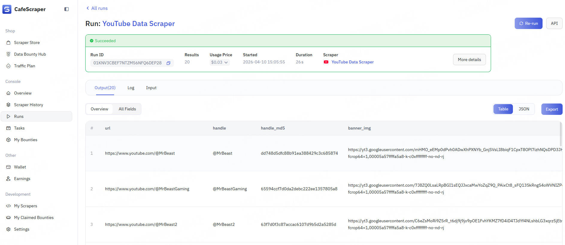Open Settings from the sidebar
Screen dimensions: 565x245
pos(22,229)
